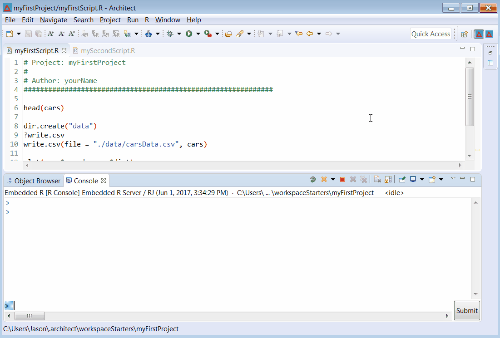Click the Restore icon in right sidebar
Viewport: 500px width, 338px height.
pos(490,53)
